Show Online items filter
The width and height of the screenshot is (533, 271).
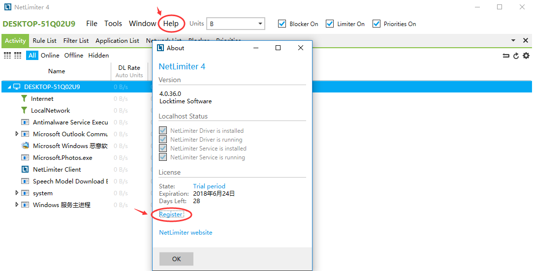(50, 56)
